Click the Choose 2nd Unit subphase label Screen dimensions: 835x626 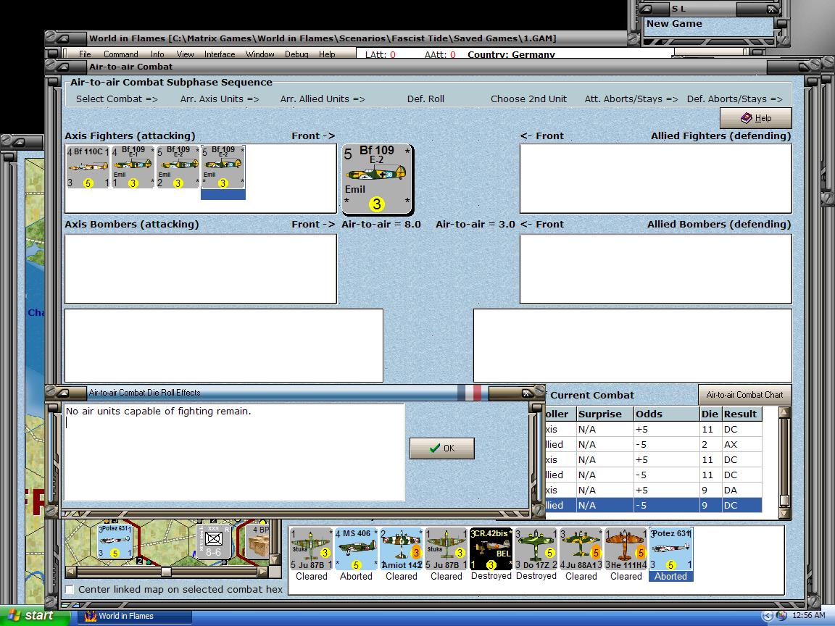pyautogui.click(x=528, y=99)
